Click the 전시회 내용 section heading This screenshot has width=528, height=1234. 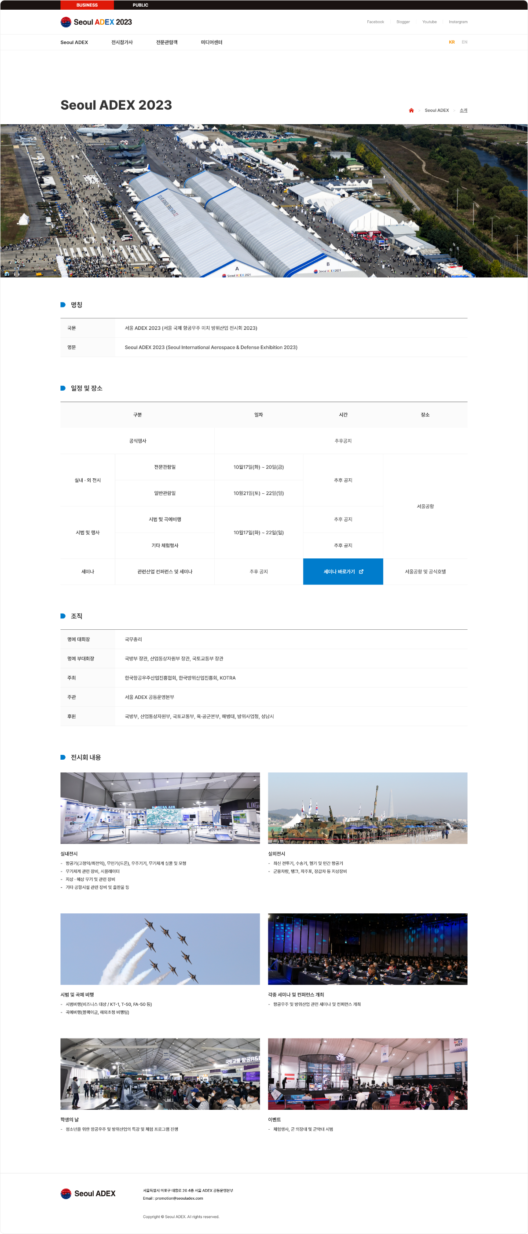(86, 757)
